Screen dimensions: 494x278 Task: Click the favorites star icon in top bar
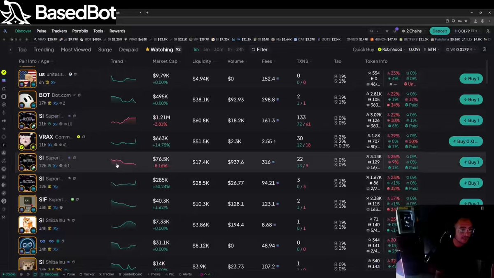point(387,31)
